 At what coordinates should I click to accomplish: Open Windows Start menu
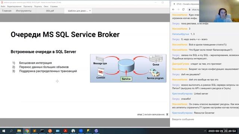(3, 131)
